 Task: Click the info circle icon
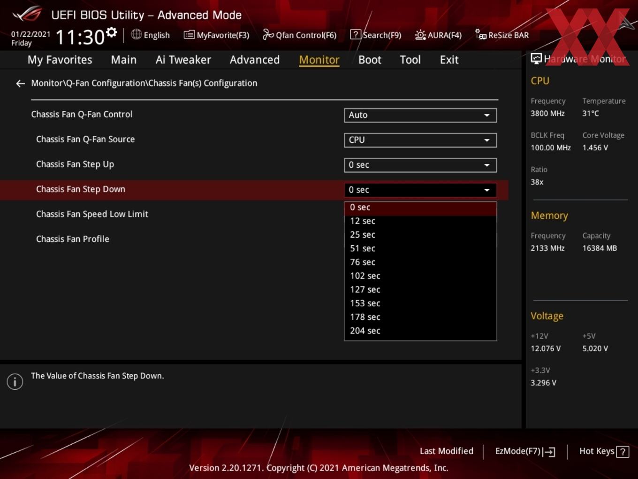click(15, 381)
